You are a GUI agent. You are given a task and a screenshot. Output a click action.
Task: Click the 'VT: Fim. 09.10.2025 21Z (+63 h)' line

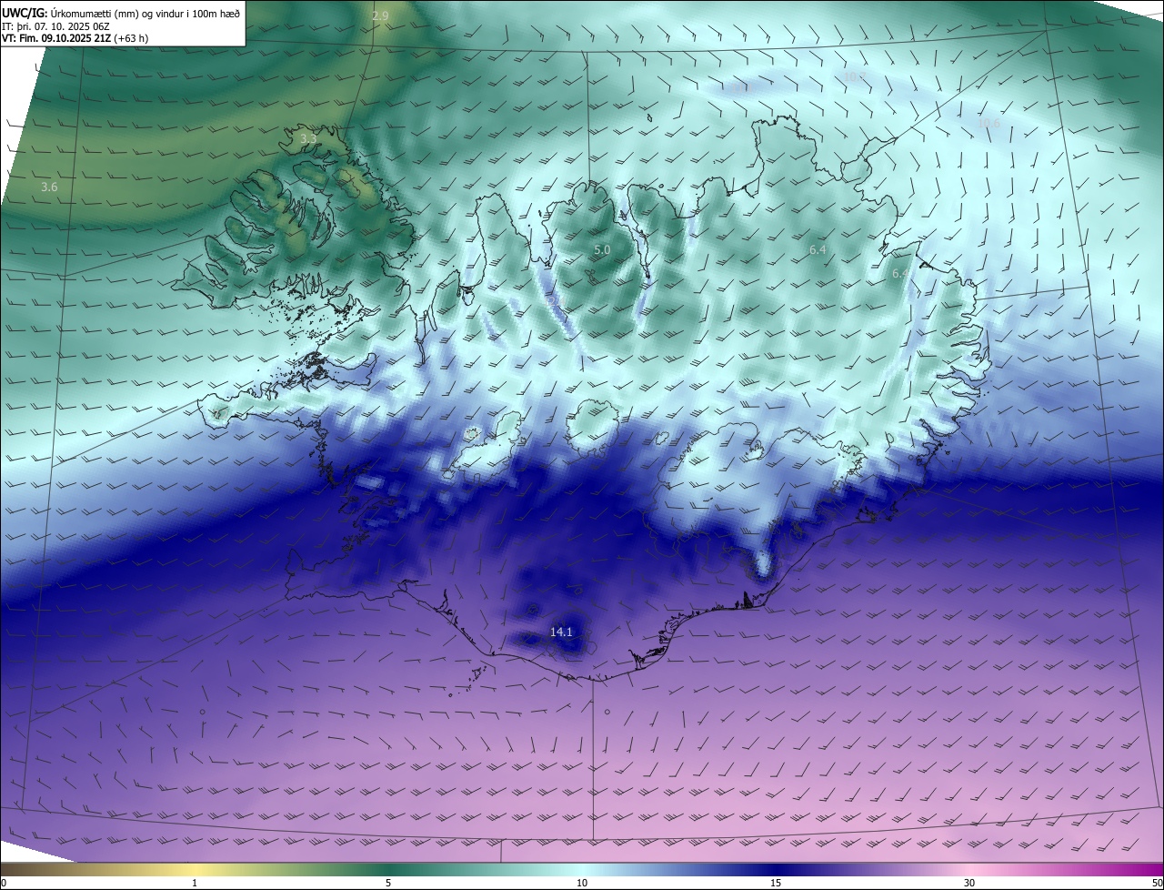click(x=75, y=38)
